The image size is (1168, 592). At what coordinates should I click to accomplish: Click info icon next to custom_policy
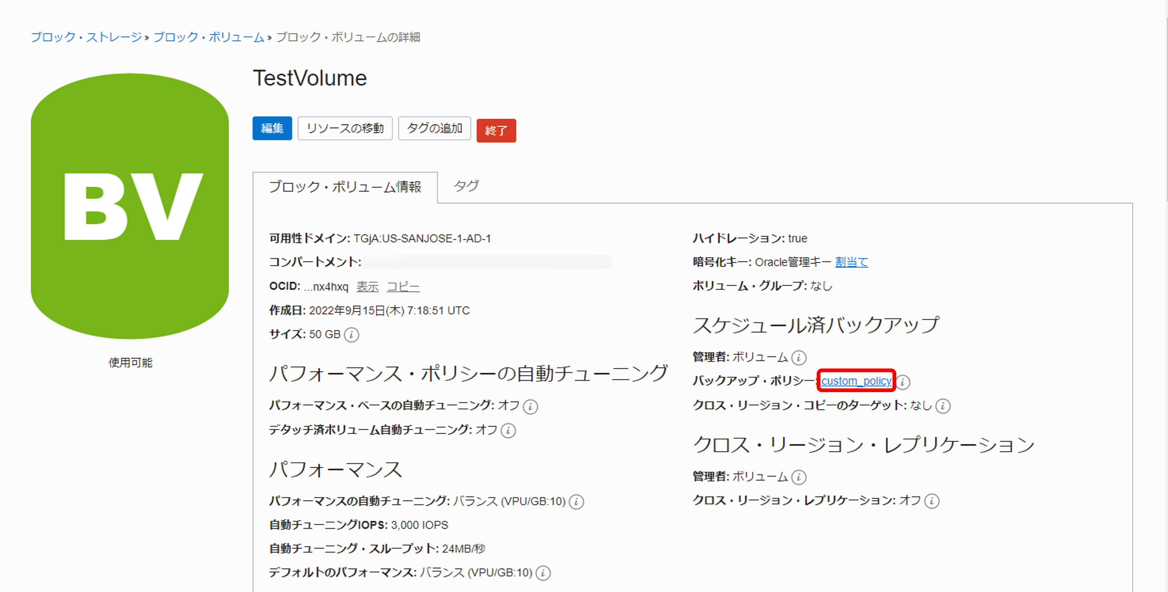click(x=903, y=382)
